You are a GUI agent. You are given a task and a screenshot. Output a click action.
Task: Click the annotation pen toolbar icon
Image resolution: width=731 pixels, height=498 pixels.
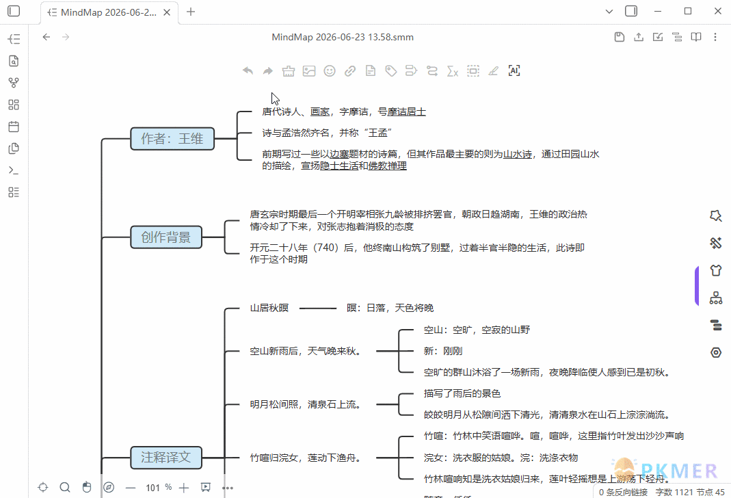point(493,71)
